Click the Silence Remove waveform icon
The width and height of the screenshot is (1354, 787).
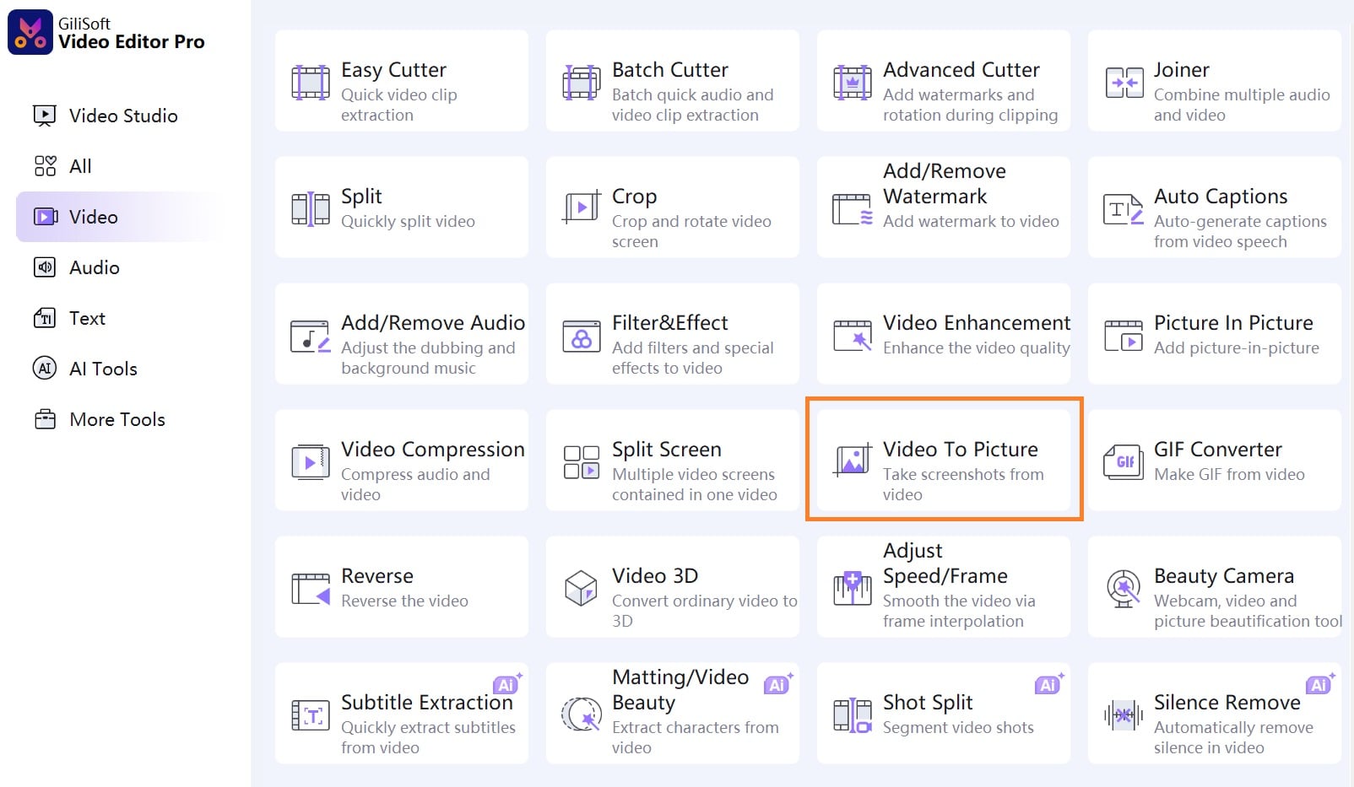point(1124,715)
